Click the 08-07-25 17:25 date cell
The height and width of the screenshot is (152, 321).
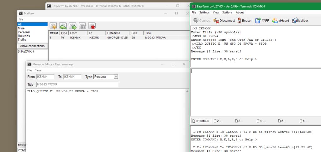(x=118, y=38)
